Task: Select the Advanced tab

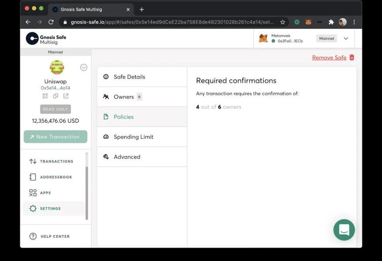Action: [142, 157]
